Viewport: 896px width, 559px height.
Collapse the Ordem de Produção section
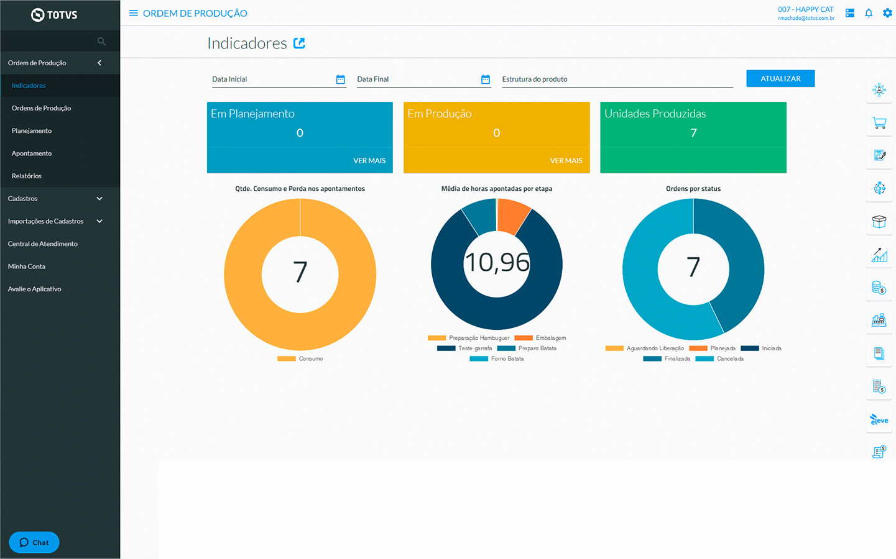99,63
